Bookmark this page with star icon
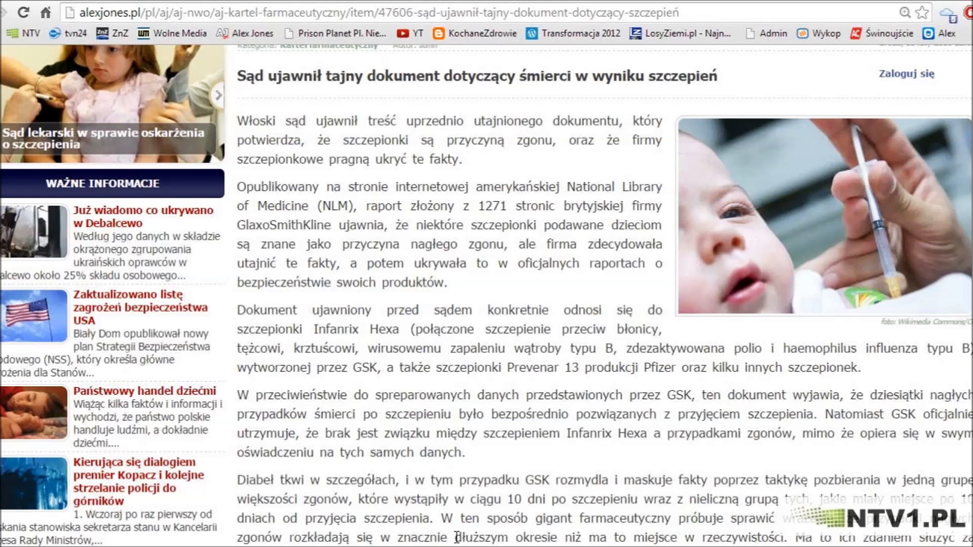 [922, 12]
